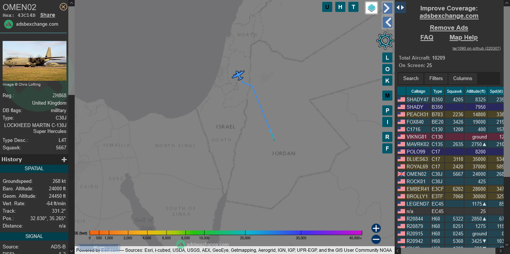Toggle the O map option button
The height and width of the screenshot is (254, 510).
click(387, 69)
